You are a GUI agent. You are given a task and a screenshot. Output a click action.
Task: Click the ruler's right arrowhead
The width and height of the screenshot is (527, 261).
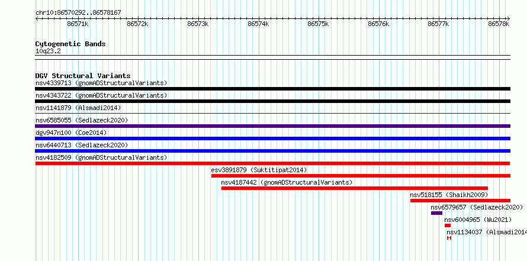click(509, 18)
